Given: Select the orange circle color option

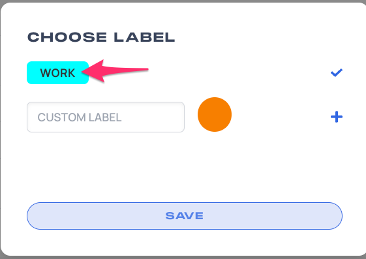Looking at the screenshot, I should [215, 115].
